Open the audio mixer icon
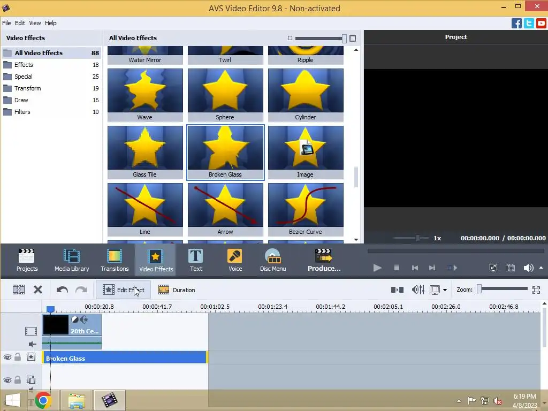Image resolution: width=548 pixels, height=411 pixels. coord(418,290)
